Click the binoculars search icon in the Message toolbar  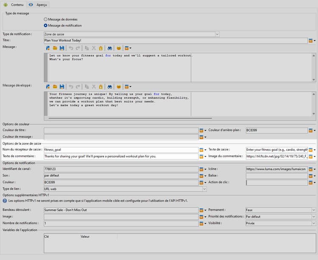point(110,48)
